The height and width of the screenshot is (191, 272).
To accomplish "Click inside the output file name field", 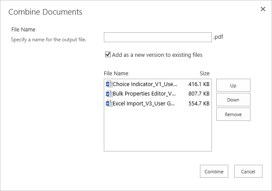I will [158, 37].
